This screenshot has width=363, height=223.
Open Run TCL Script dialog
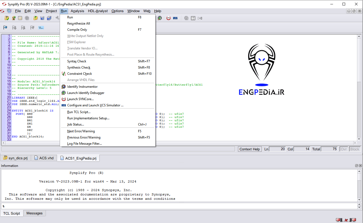(x=108, y=112)
